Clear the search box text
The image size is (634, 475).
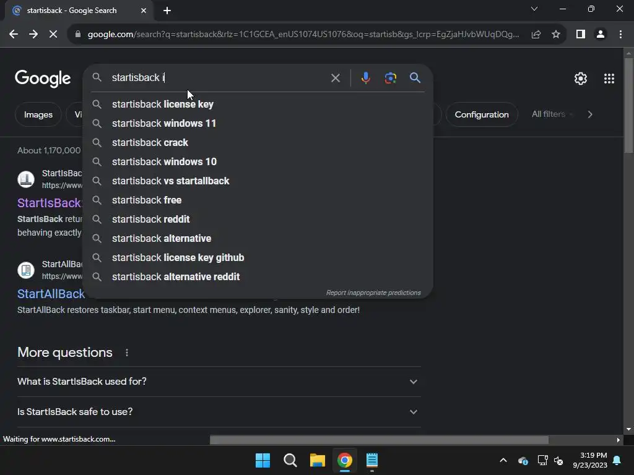[336, 77]
